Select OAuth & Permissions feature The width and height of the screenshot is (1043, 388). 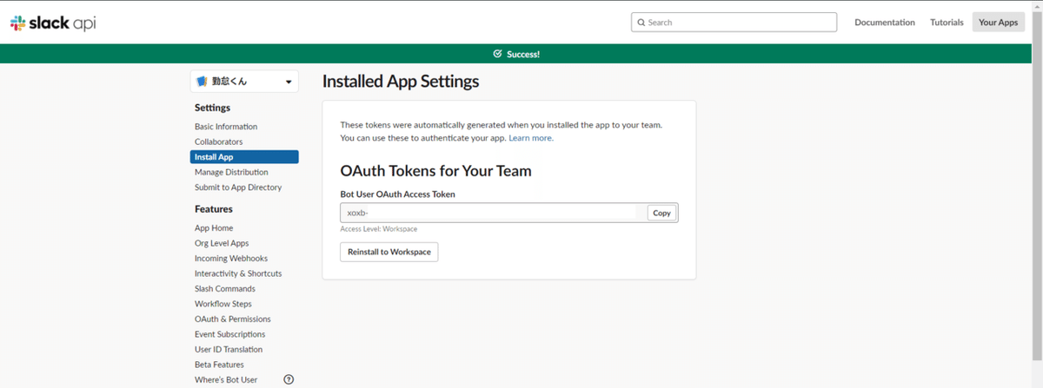coord(233,319)
